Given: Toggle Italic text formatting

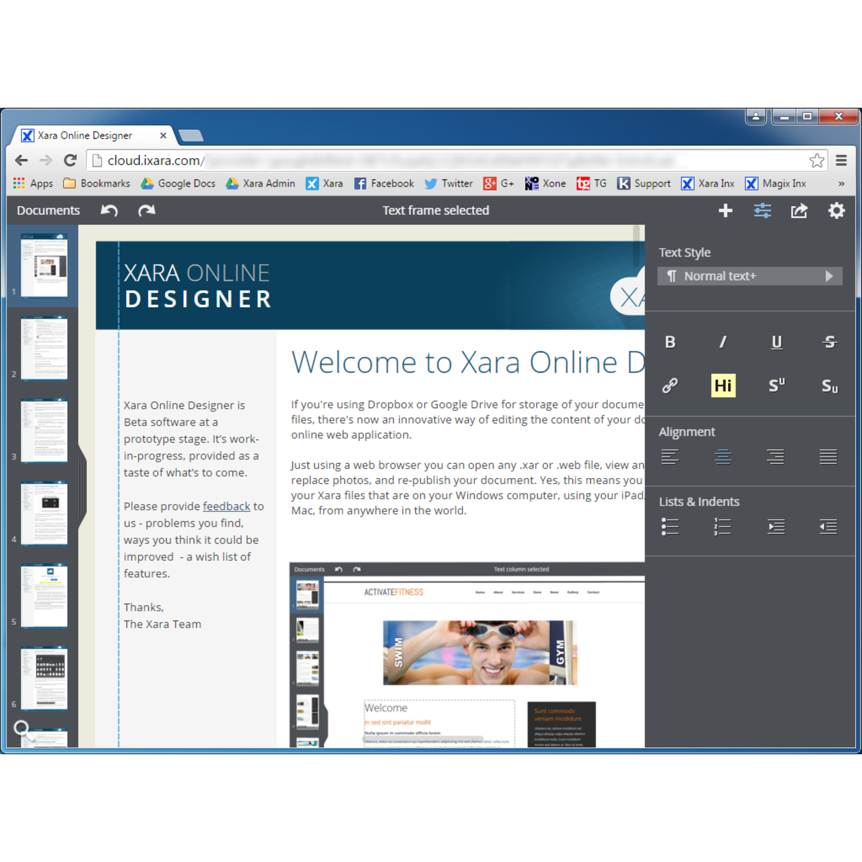Looking at the screenshot, I should pos(723,342).
